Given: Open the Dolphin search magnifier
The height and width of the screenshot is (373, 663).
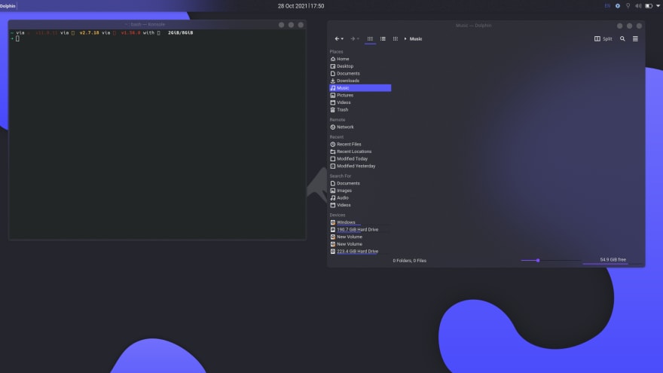Looking at the screenshot, I should [x=622, y=38].
